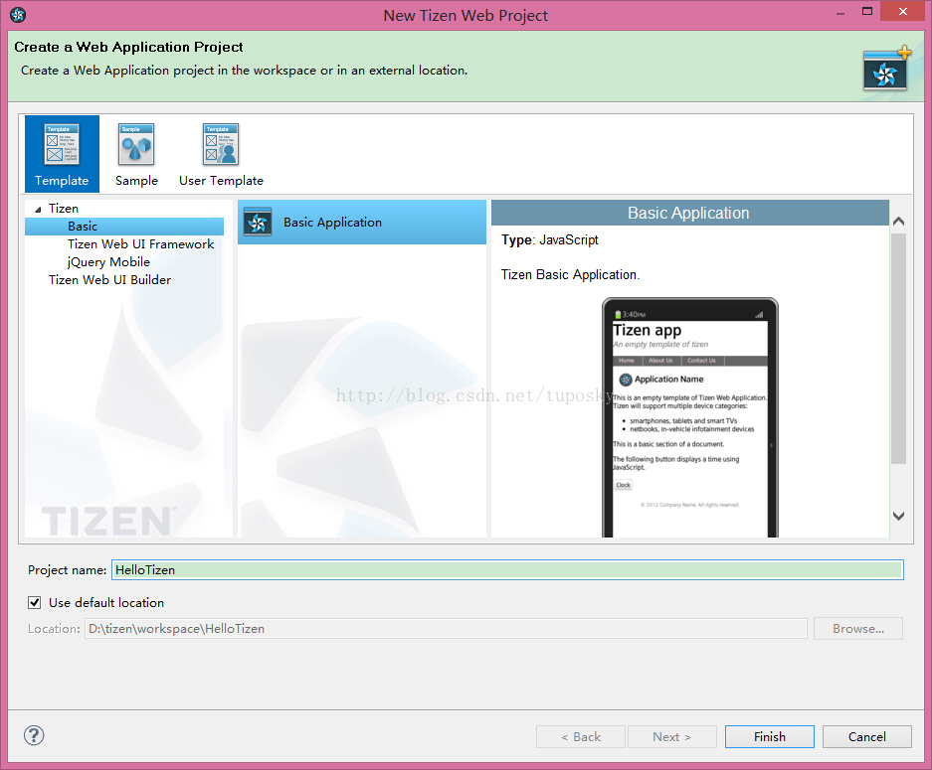Select the User Template category icon
Screen dimensions: 932x770
pyautogui.click(x=221, y=154)
